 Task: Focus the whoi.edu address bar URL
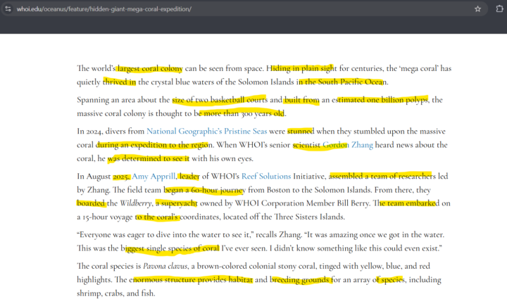[x=104, y=9]
